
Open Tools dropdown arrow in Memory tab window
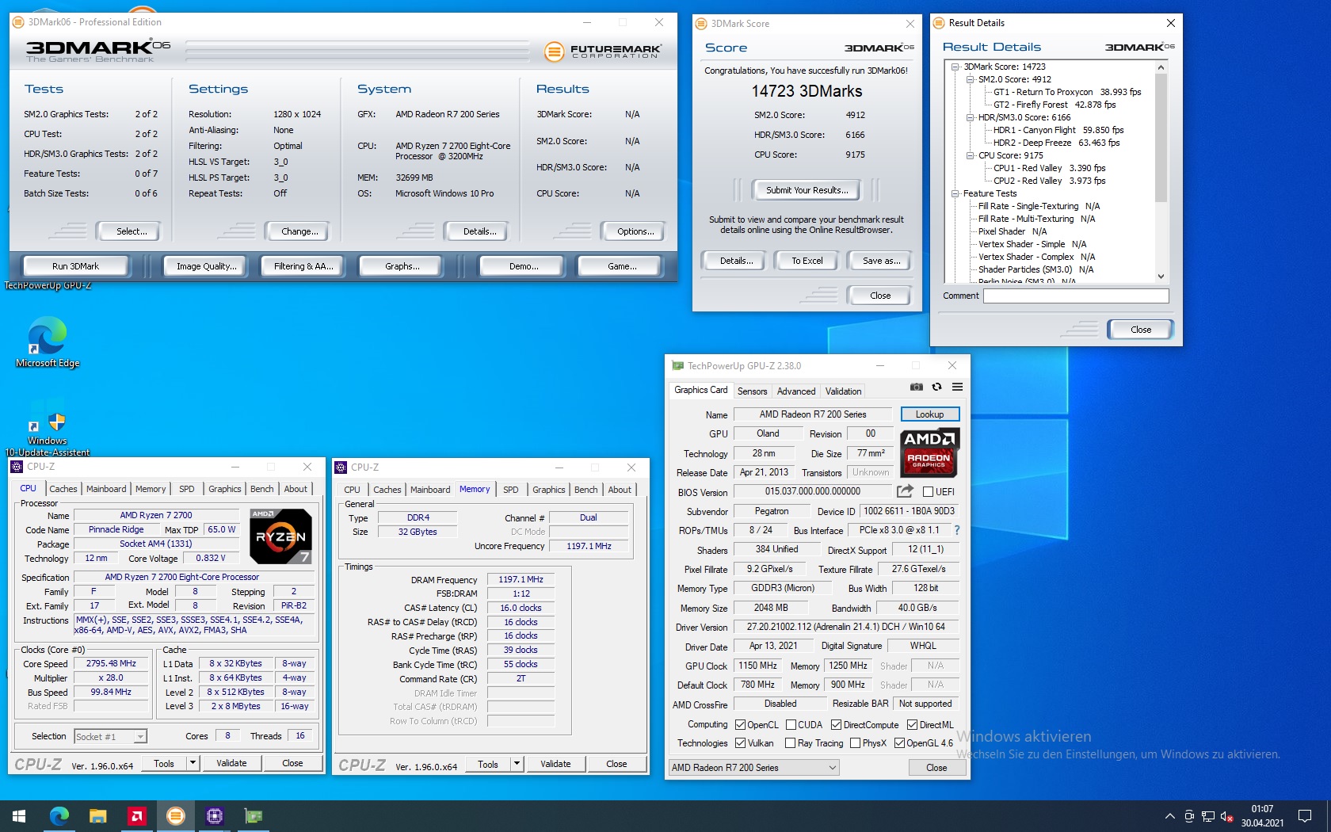coord(517,764)
